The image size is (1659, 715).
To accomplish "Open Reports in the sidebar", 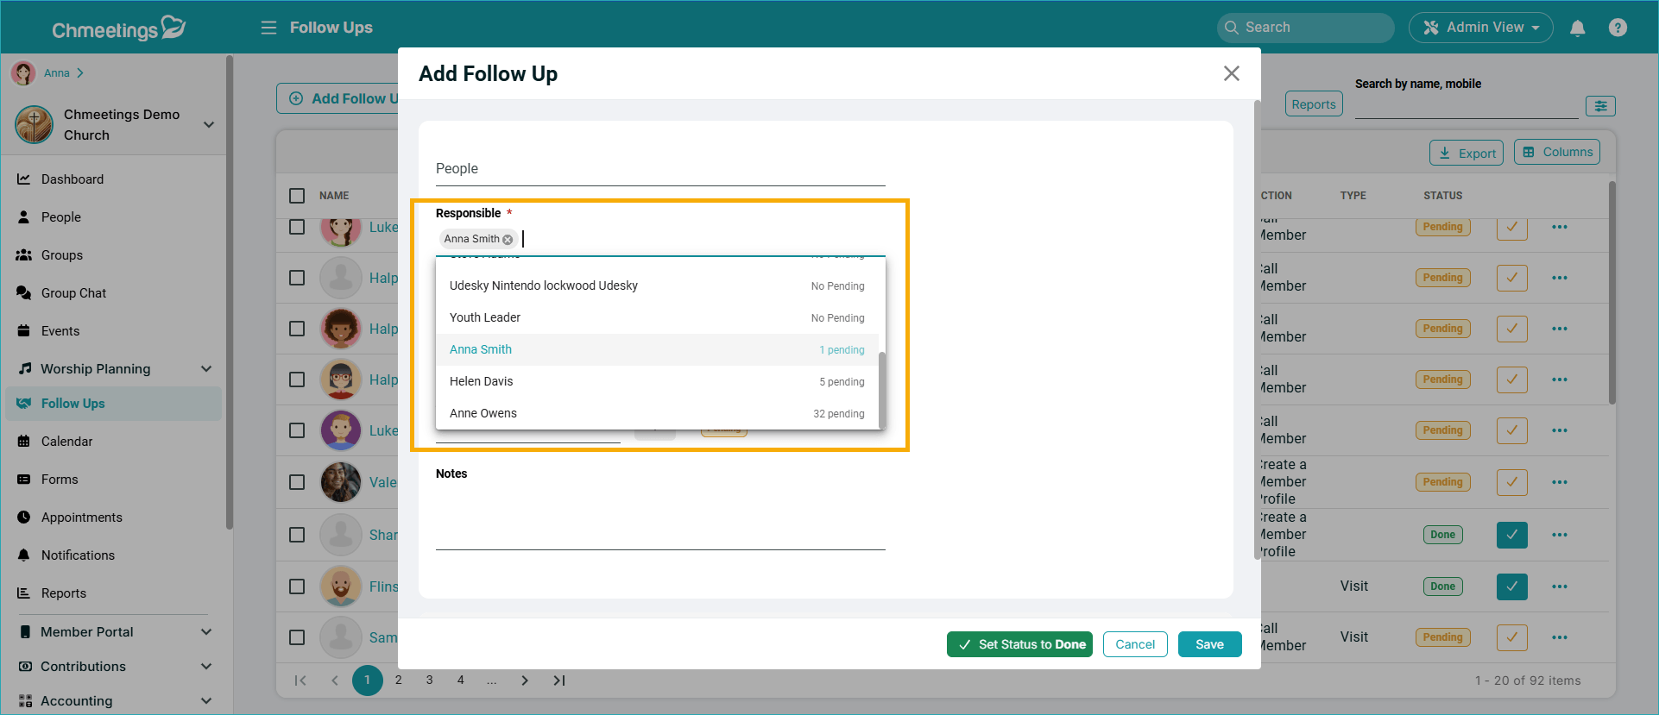I will tap(64, 593).
